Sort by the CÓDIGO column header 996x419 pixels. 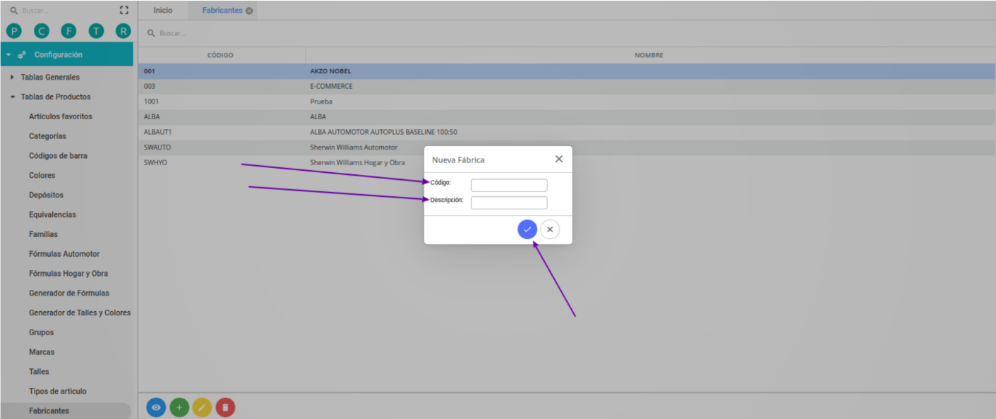(221, 55)
